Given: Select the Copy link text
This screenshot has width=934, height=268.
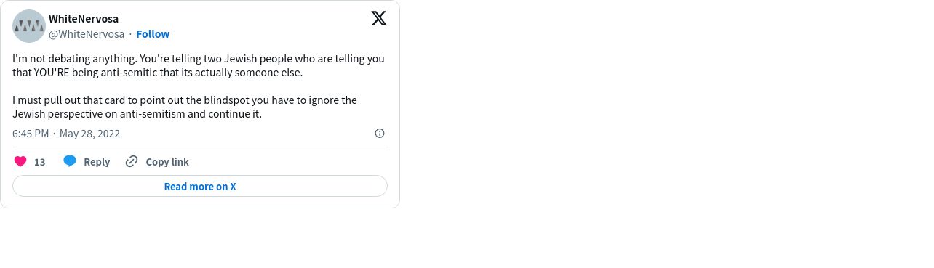Looking at the screenshot, I should (x=167, y=162).
